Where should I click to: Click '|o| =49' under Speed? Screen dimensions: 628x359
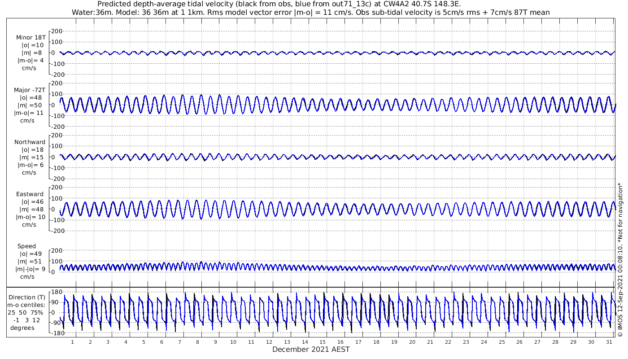pos(32,254)
